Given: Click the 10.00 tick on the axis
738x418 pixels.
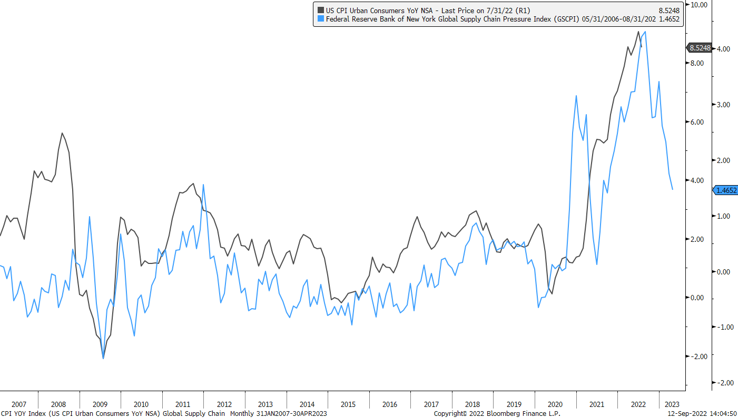Looking at the screenshot, I should tap(698, 5).
